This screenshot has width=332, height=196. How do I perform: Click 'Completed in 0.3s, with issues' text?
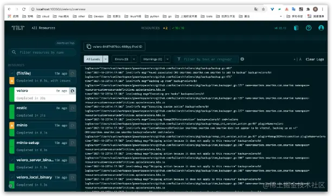point(43,80)
